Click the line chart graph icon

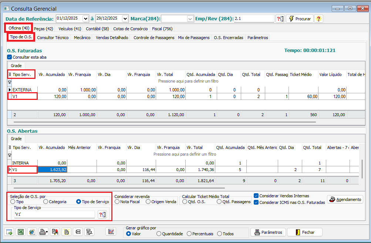[x=111, y=232]
